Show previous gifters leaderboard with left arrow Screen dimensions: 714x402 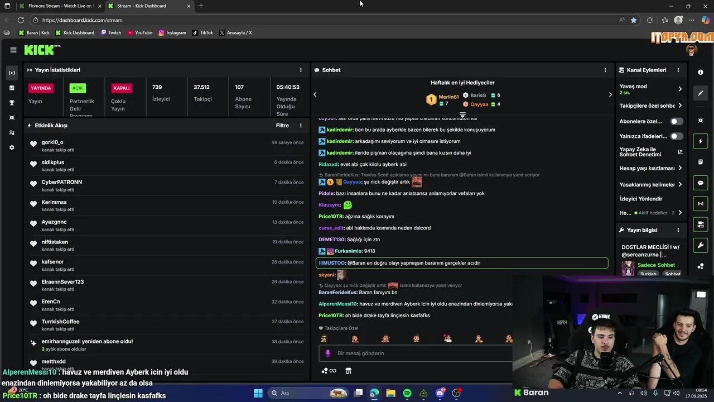tap(315, 94)
